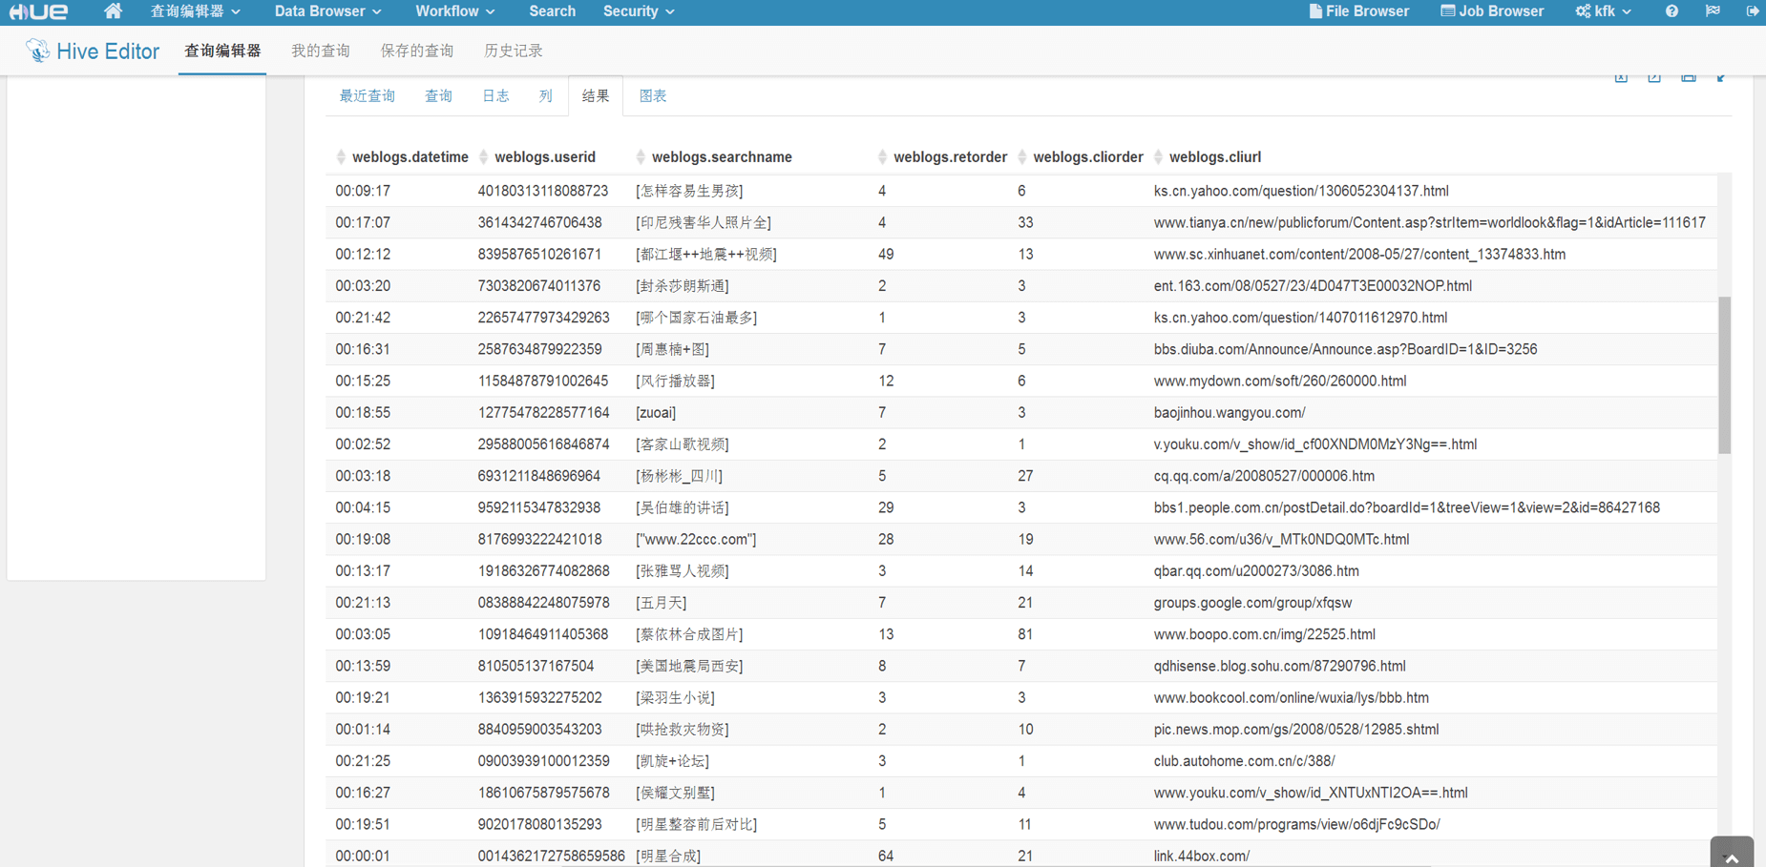Screen dimensions: 1766x867
Task: Click the results table vertical scrollbar
Action: pos(1724,375)
